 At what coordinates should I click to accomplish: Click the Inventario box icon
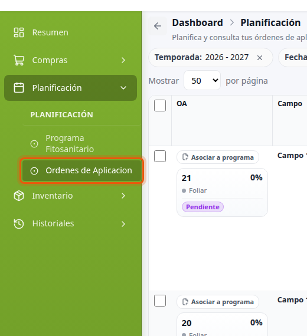click(x=19, y=196)
